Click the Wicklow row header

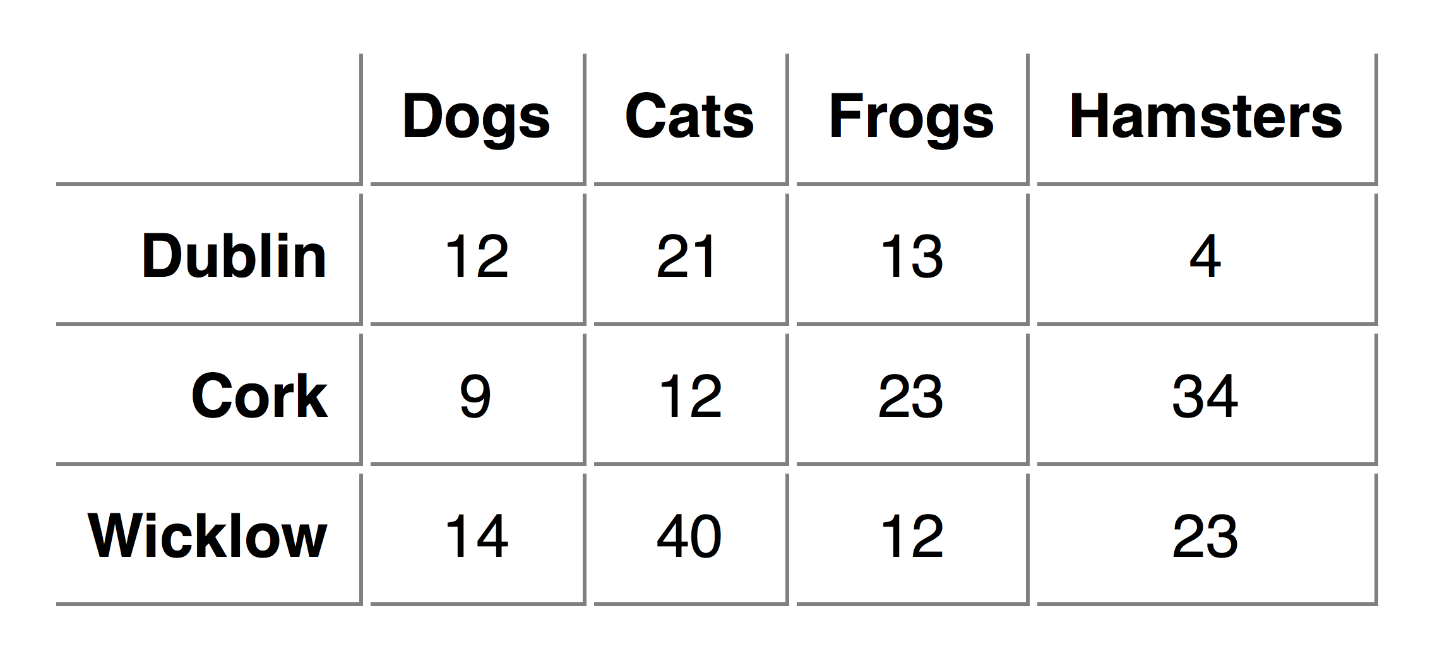(209, 539)
